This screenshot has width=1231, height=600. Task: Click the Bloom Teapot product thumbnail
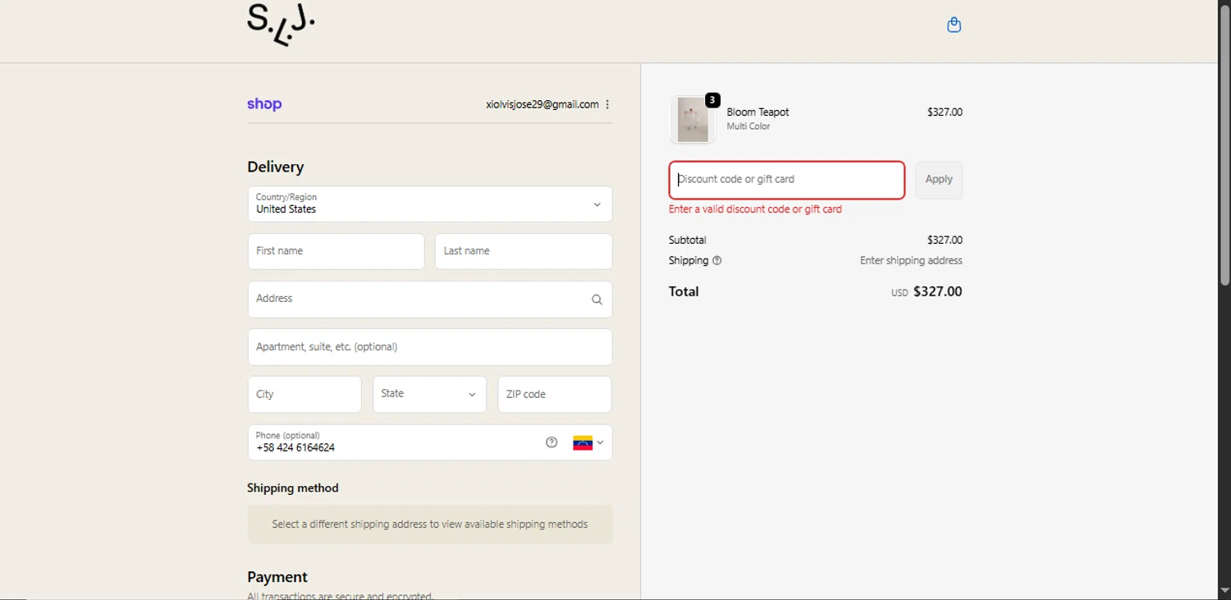pyautogui.click(x=693, y=119)
